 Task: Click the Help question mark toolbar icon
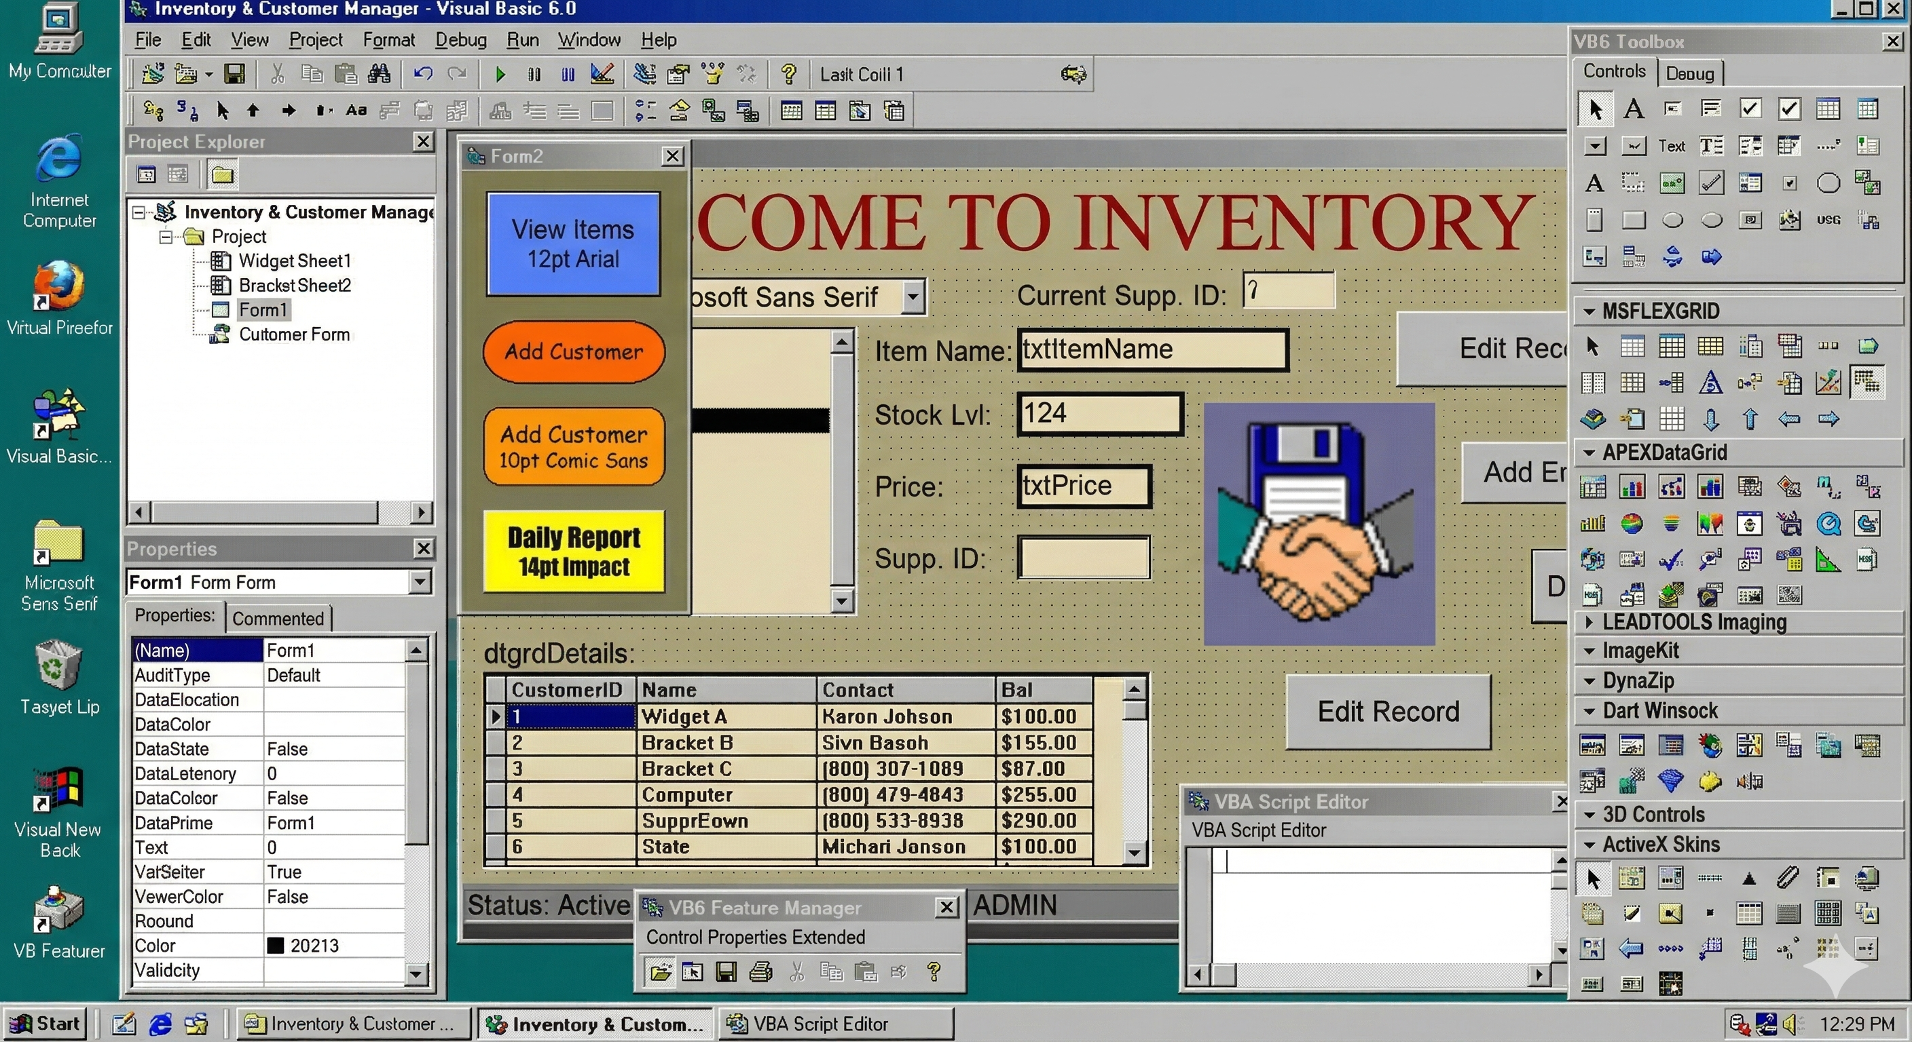(789, 73)
